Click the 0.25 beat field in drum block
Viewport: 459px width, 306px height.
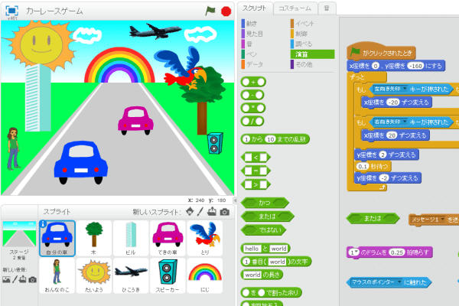(396, 252)
